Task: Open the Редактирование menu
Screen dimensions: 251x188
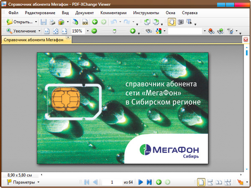Action: pos(40,13)
